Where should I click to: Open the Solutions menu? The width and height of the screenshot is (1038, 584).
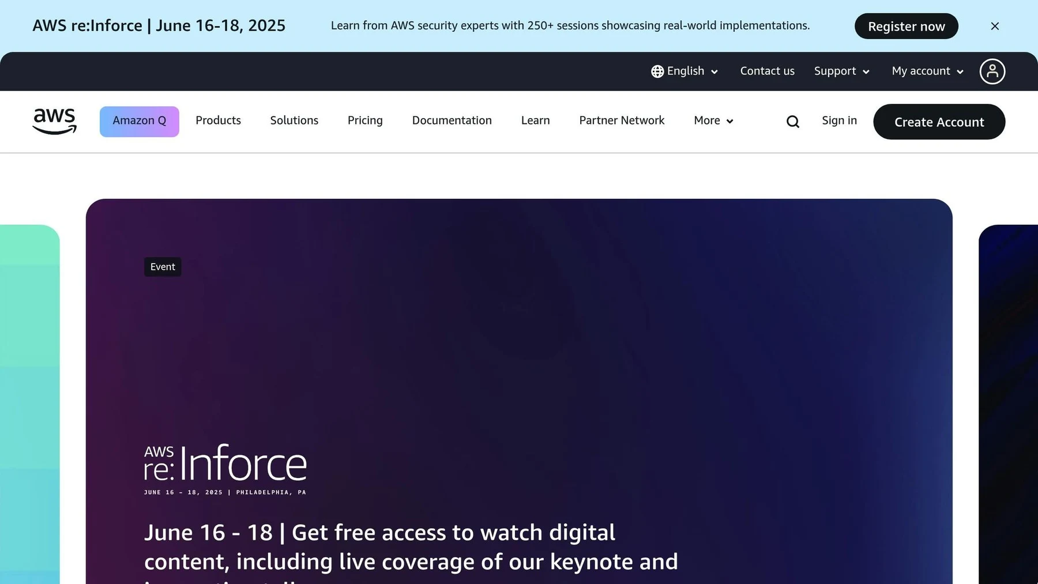[x=294, y=120]
